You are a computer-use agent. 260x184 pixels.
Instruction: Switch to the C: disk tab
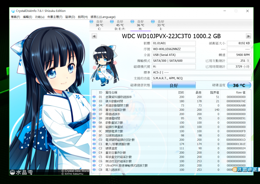pyautogui.click(x=100, y=25)
